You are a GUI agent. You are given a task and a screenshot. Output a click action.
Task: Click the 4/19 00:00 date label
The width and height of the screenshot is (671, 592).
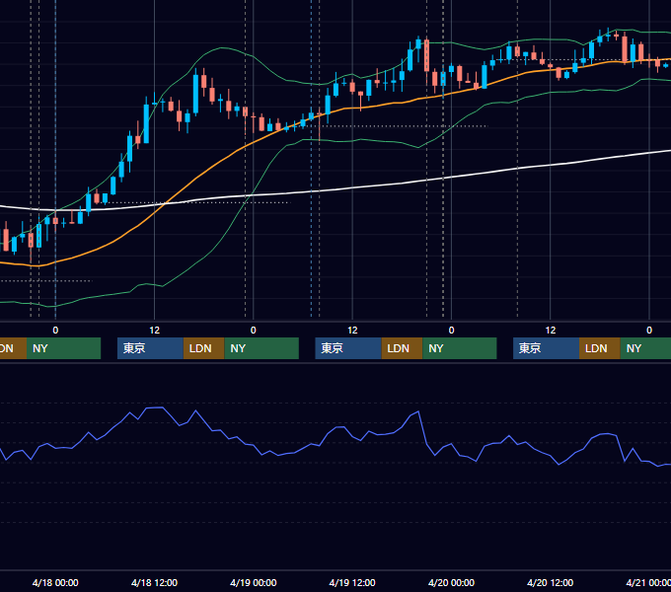click(254, 582)
